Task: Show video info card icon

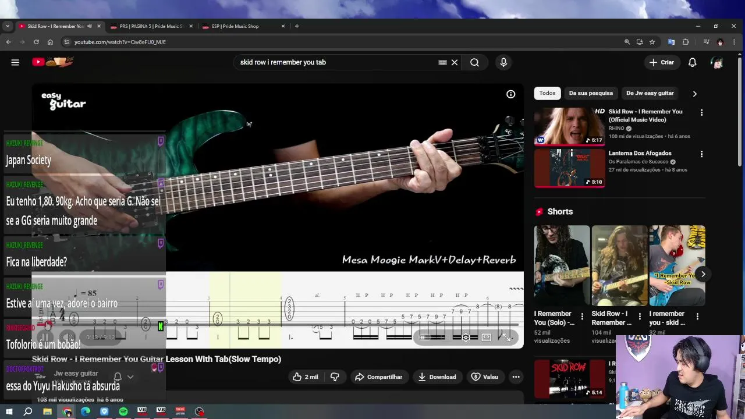Action: point(510,94)
